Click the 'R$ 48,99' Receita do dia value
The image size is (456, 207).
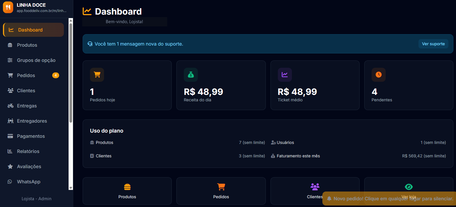coord(203,92)
